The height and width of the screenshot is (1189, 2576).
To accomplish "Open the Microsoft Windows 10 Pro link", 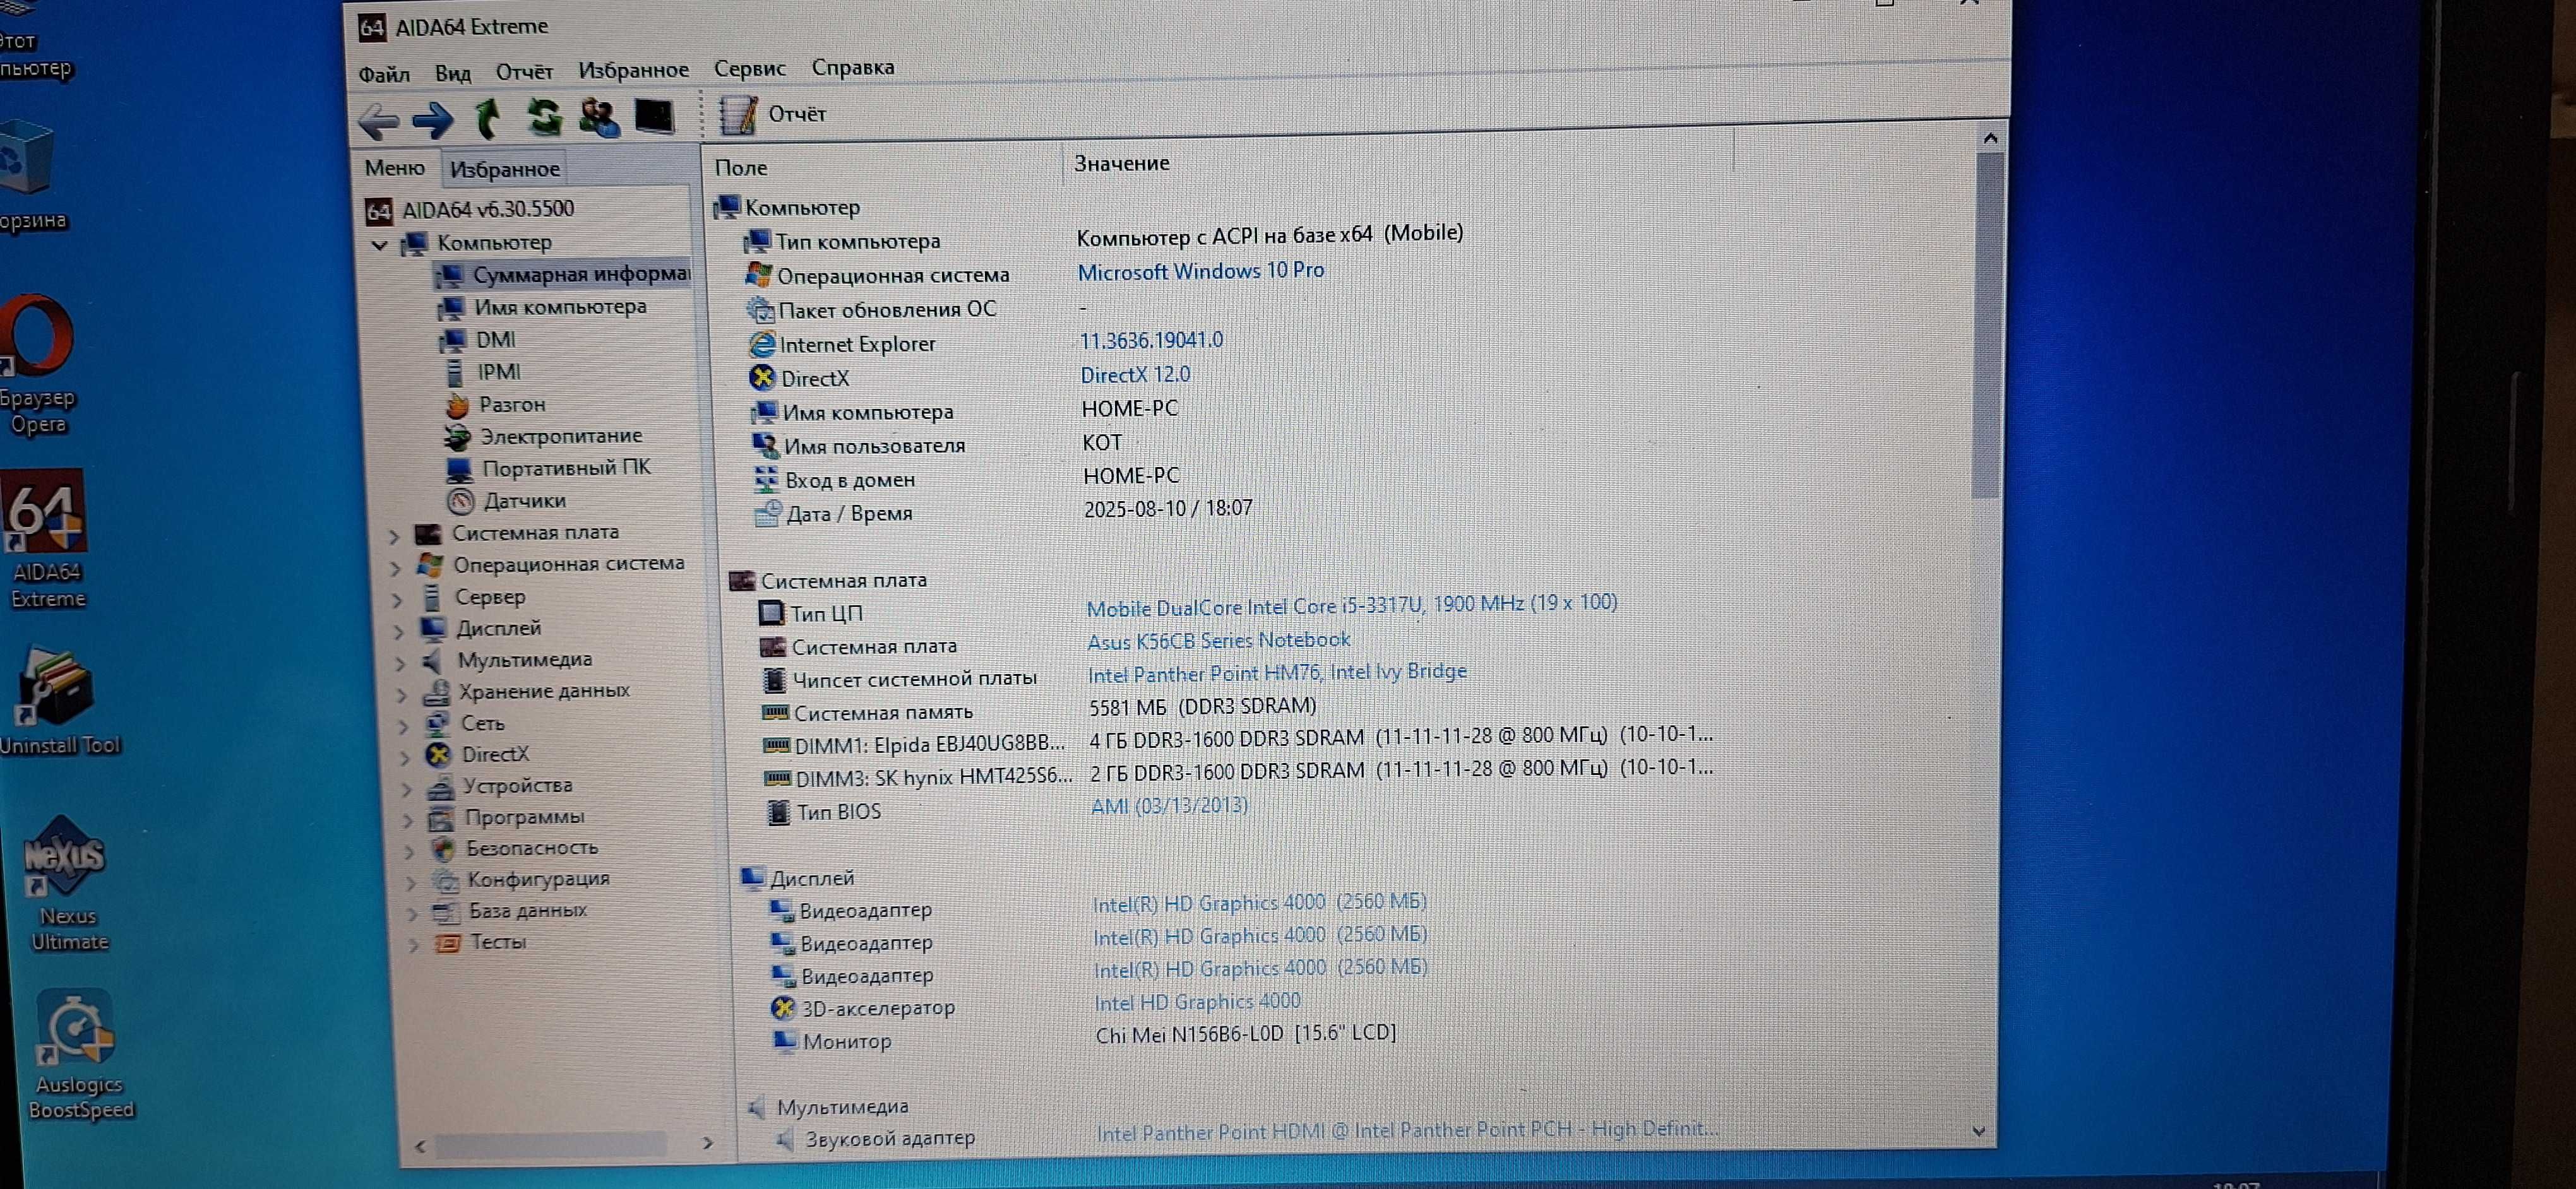I will 1200,271.
